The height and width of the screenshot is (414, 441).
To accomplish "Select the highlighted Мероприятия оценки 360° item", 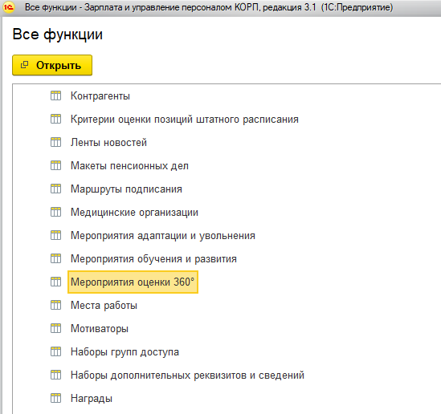I will point(133,282).
